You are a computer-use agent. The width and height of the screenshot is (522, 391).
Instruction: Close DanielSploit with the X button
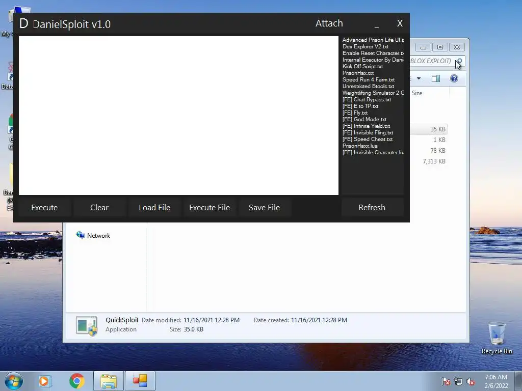(400, 23)
